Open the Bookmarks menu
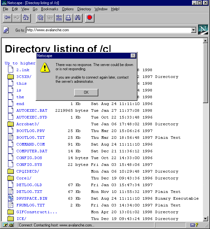Screen dimensions: 210x229 (x=50, y=9)
